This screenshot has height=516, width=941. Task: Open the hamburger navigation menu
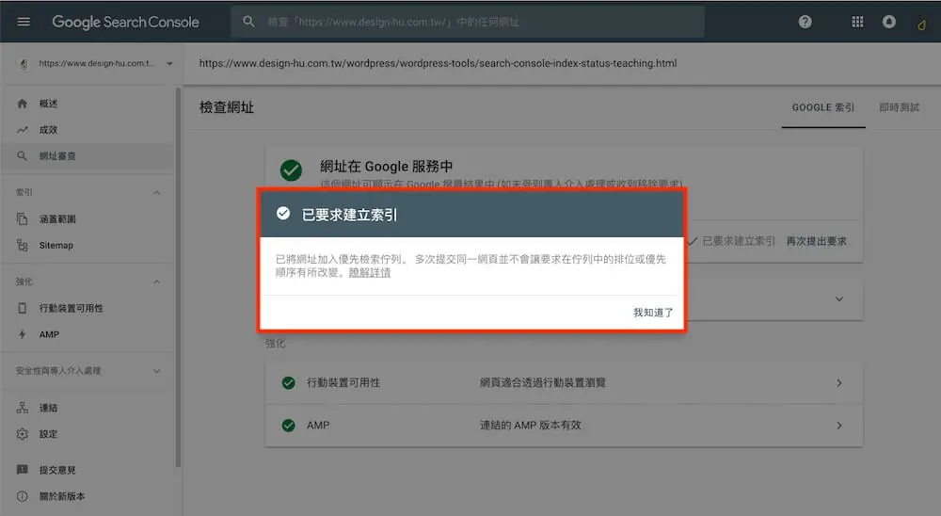(24, 22)
